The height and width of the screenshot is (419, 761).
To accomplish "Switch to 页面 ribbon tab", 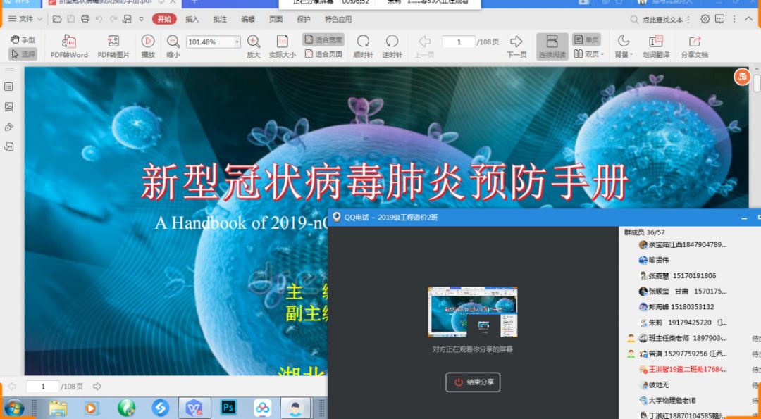I will tap(276, 20).
